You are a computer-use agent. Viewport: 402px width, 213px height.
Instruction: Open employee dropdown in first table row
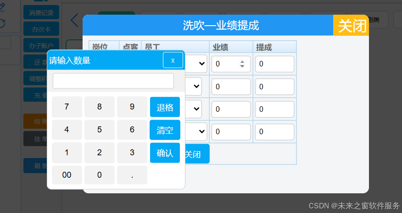coord(196,64)
